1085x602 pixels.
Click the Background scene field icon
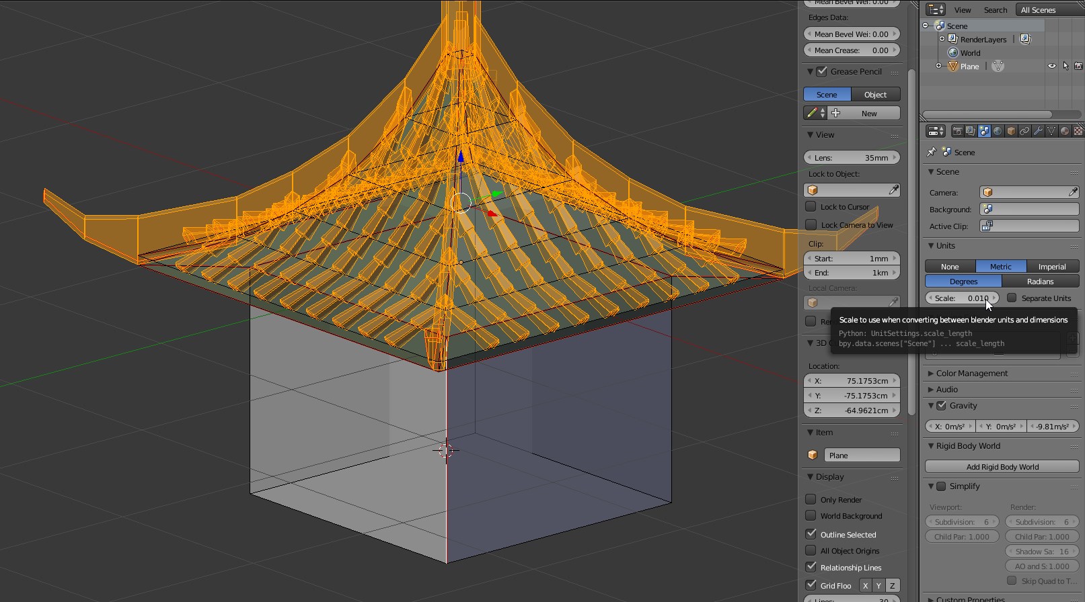(x=987, y=209)
